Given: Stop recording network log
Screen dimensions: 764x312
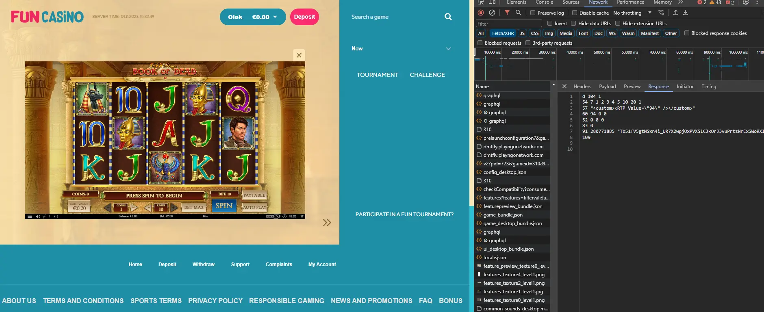Looking at the screenshot, I should pyautogui.click(x=481, y=13).
